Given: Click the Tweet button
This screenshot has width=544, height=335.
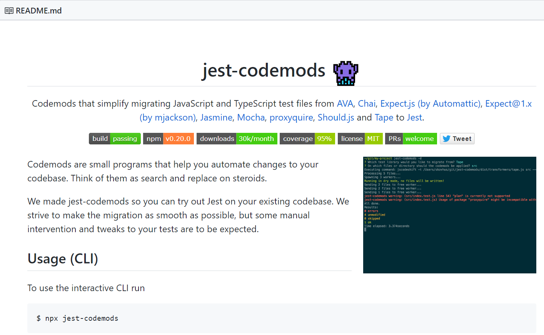Looking at the screenshot, I should point(457,139).
